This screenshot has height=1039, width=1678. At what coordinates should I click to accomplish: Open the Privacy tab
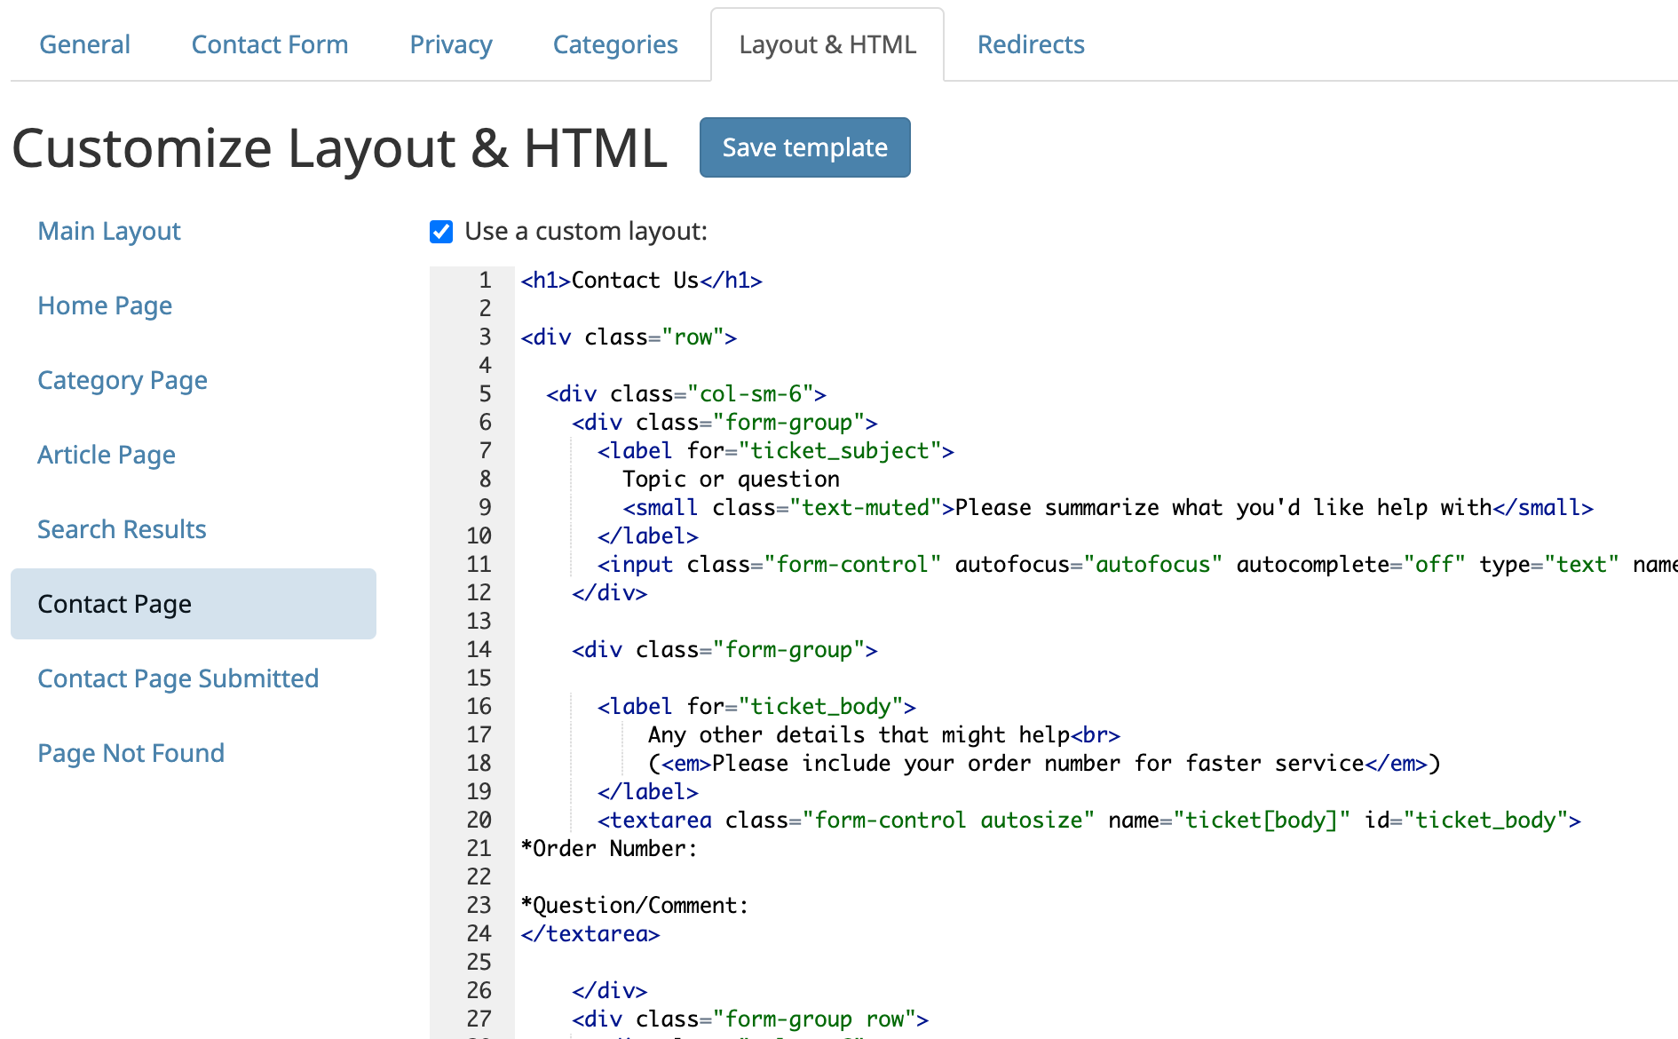tap(451, 44)
